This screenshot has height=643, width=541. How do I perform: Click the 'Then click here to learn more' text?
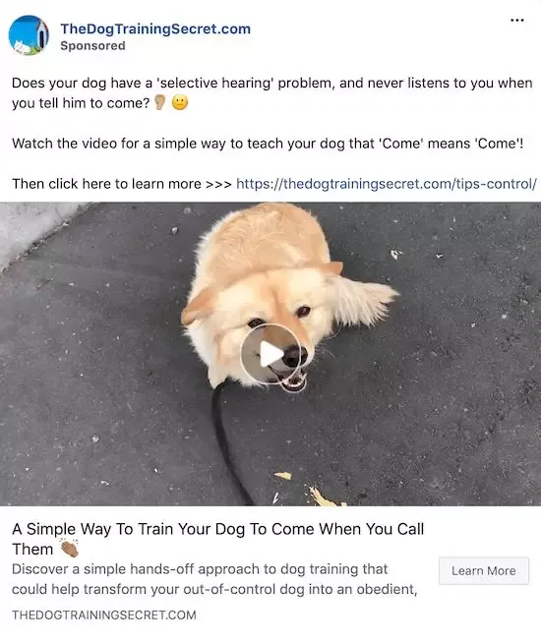122,183
